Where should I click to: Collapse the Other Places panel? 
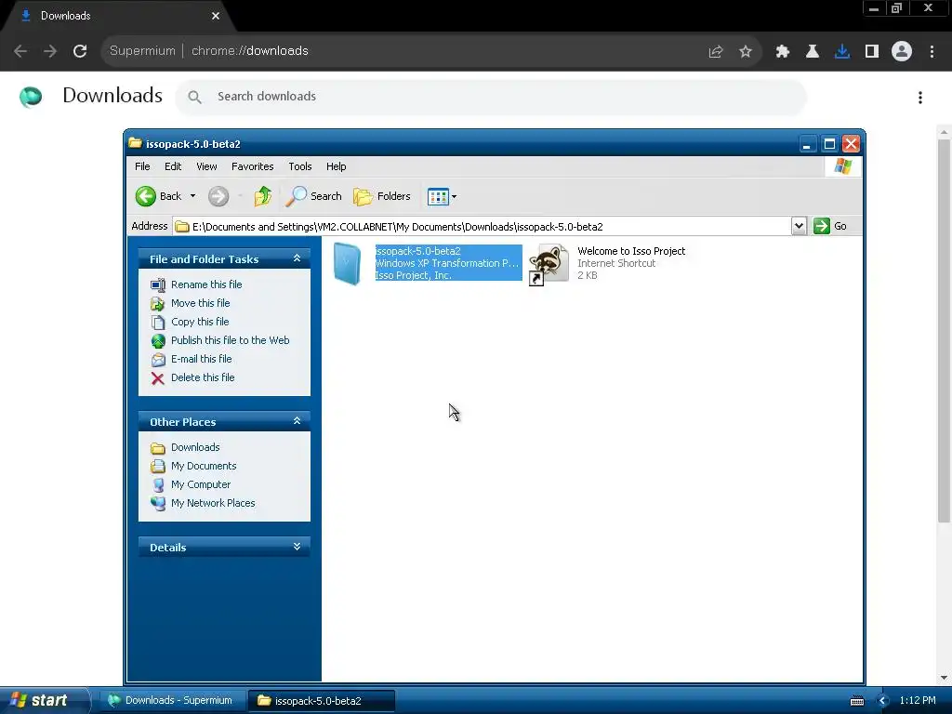coord(297,421)
